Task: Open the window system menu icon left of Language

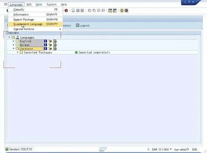Action: point(6,4)
